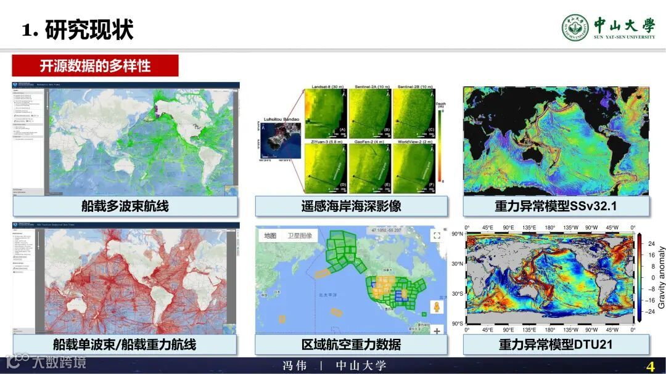Select the Sentinel-2A (10 m) bathymetry panel
Viewport: 666px width, 374px height.
pyautogui.click(x=370, y=113)
